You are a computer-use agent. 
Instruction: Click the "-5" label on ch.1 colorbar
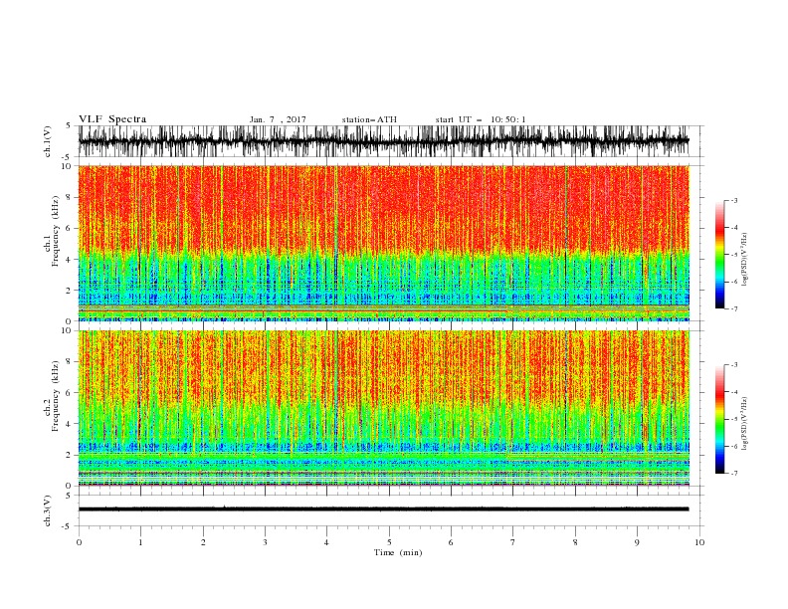pyautogui.click(x=734, y=255)
